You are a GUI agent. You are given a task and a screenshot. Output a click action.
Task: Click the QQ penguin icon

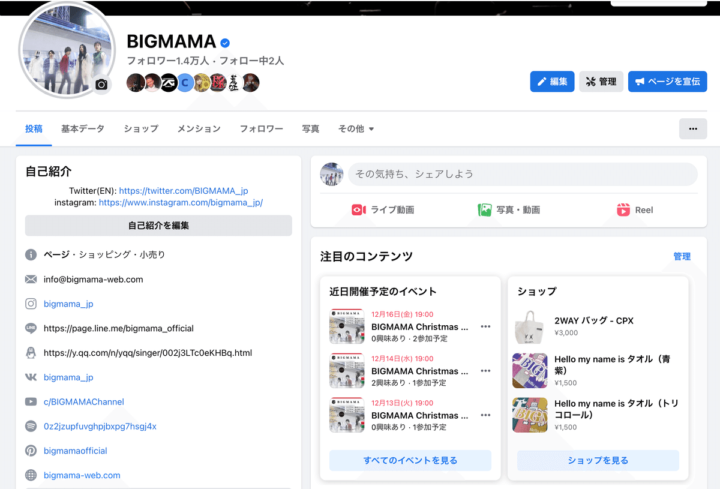coord(31,353)
